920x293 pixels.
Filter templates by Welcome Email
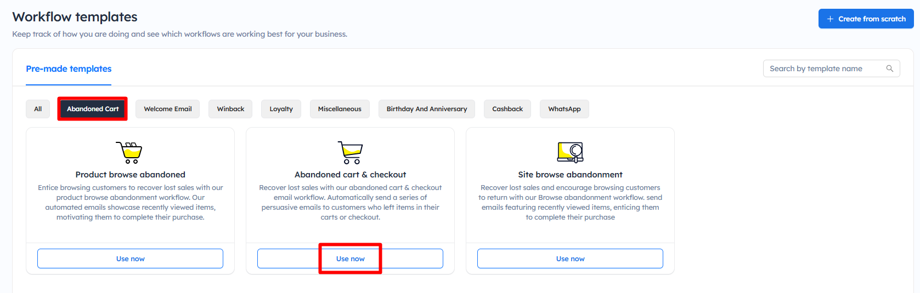(x=168, y=109)
